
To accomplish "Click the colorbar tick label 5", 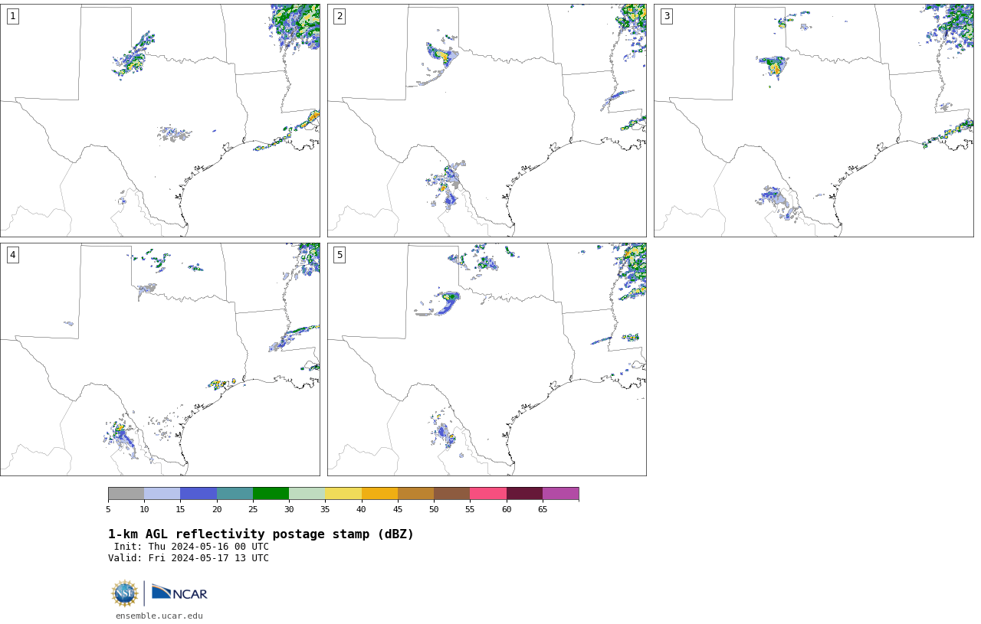I will [x=108, y=509].
